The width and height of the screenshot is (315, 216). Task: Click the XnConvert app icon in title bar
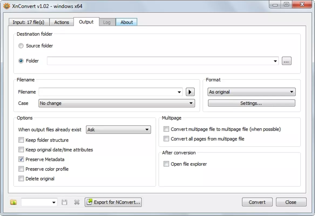(x=6, y=6)
